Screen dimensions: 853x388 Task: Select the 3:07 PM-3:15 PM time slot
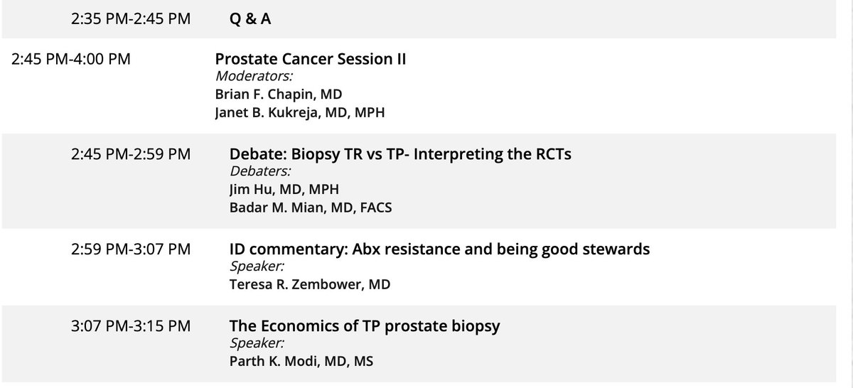(131, 326)
